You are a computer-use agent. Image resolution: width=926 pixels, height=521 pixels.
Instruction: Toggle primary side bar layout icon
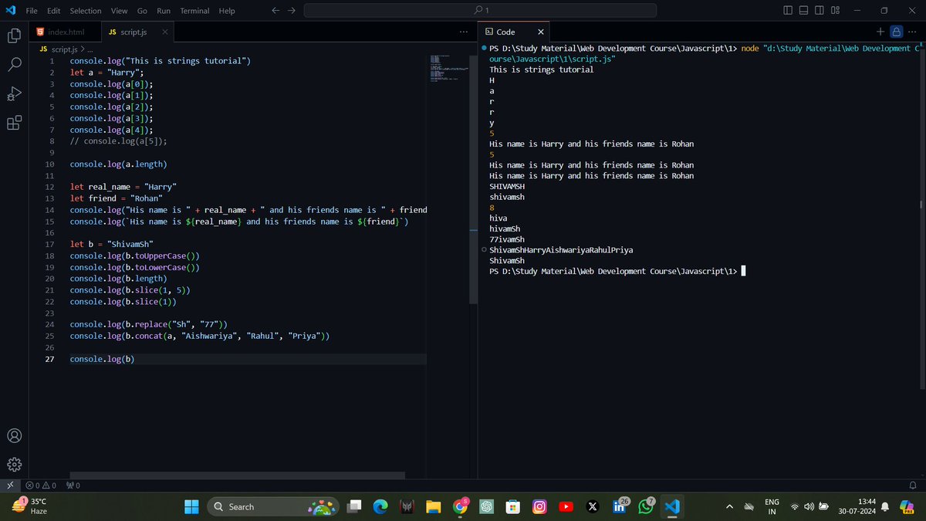point(787,11)
